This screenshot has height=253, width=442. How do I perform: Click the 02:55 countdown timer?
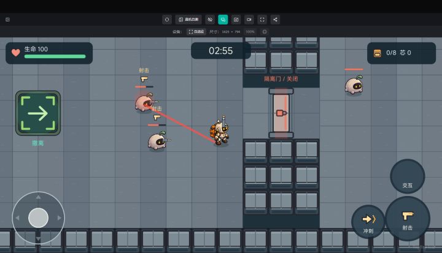pos(221,51)
